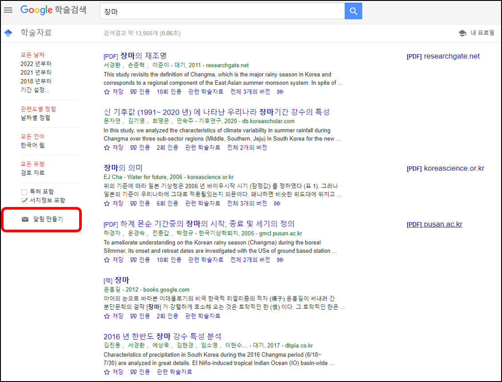Click author 서경환 in first result

[x=112, y=65]
